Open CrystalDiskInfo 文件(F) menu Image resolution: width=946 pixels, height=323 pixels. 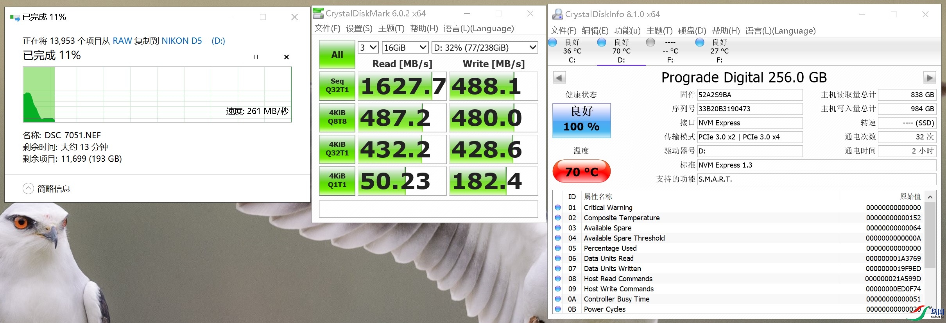coord(563,31)
